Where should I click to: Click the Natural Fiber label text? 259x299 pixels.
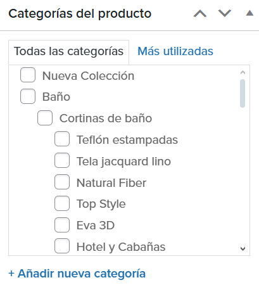pyautogui.click(x=111, y=183)
